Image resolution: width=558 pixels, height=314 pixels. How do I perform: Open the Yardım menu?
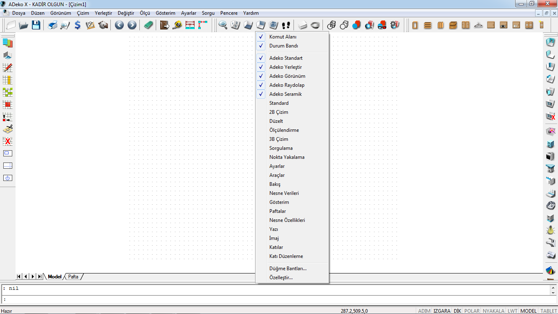[x=251, y=13]
